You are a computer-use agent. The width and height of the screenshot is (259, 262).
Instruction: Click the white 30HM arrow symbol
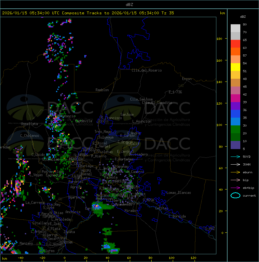[x=235, y=164]
